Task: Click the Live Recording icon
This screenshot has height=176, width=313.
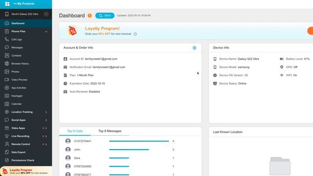Action: tap(7, 136)
